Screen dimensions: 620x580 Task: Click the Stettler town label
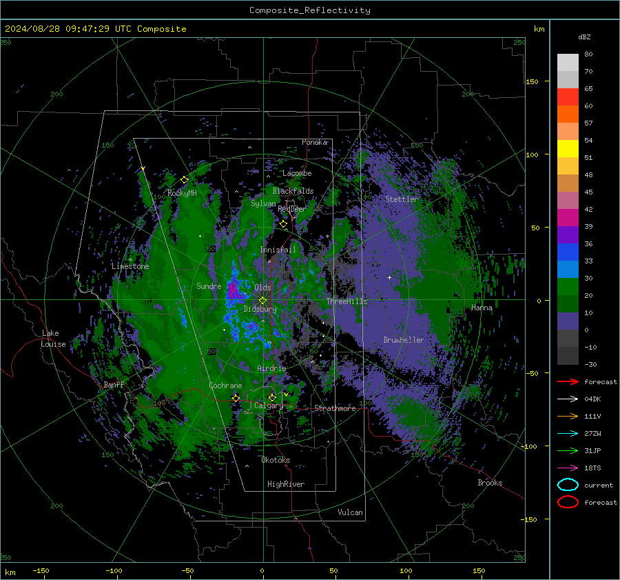(x=402, y=199)
